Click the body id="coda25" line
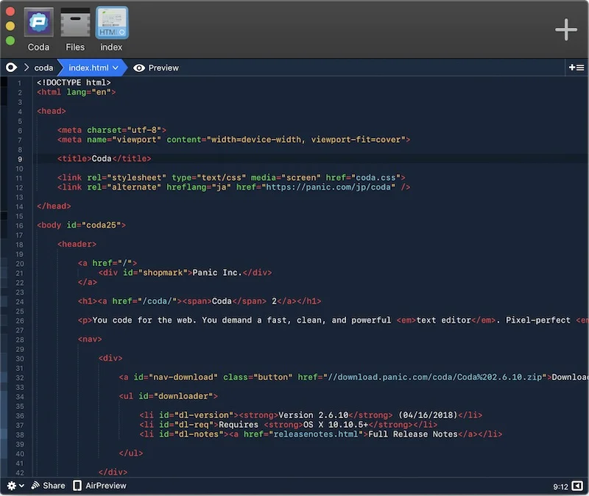 (81, 225)
